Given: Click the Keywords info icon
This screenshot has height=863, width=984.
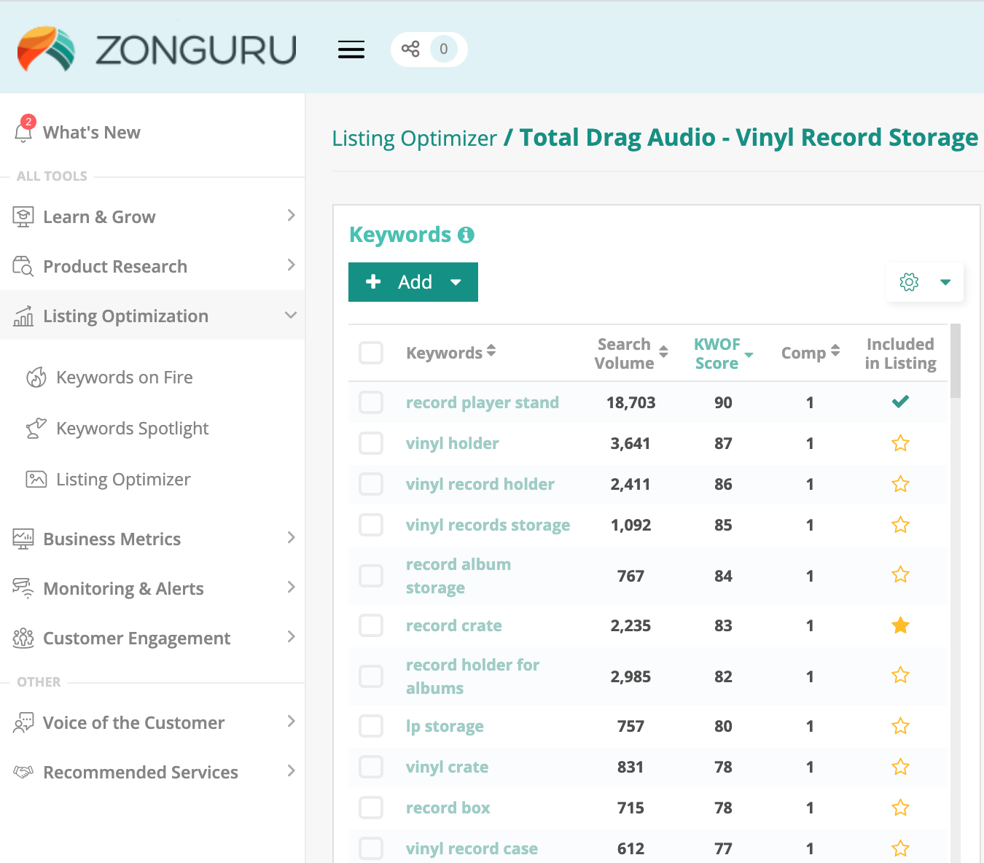Looking at the screenshot, I should [466, 235].
